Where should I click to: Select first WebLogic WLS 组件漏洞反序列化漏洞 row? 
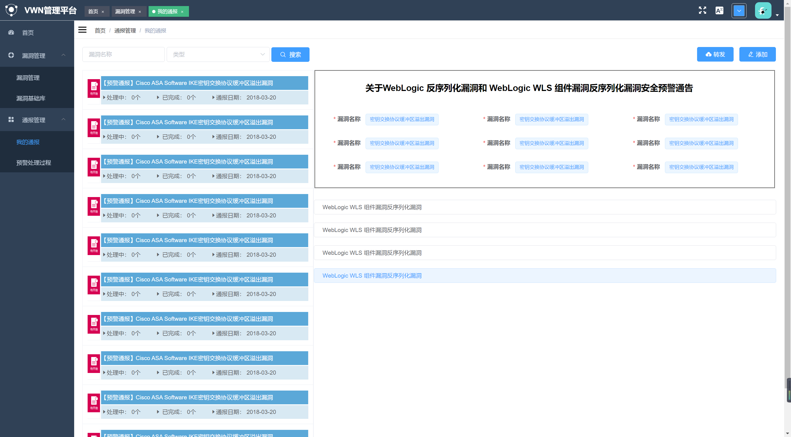click(x=545, y=207)
